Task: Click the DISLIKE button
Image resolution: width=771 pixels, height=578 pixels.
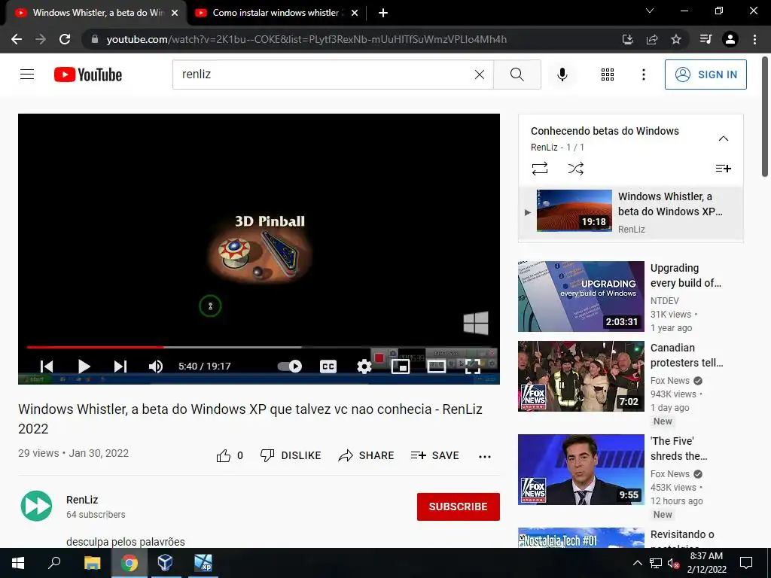Action: click(x=291, y=455)
